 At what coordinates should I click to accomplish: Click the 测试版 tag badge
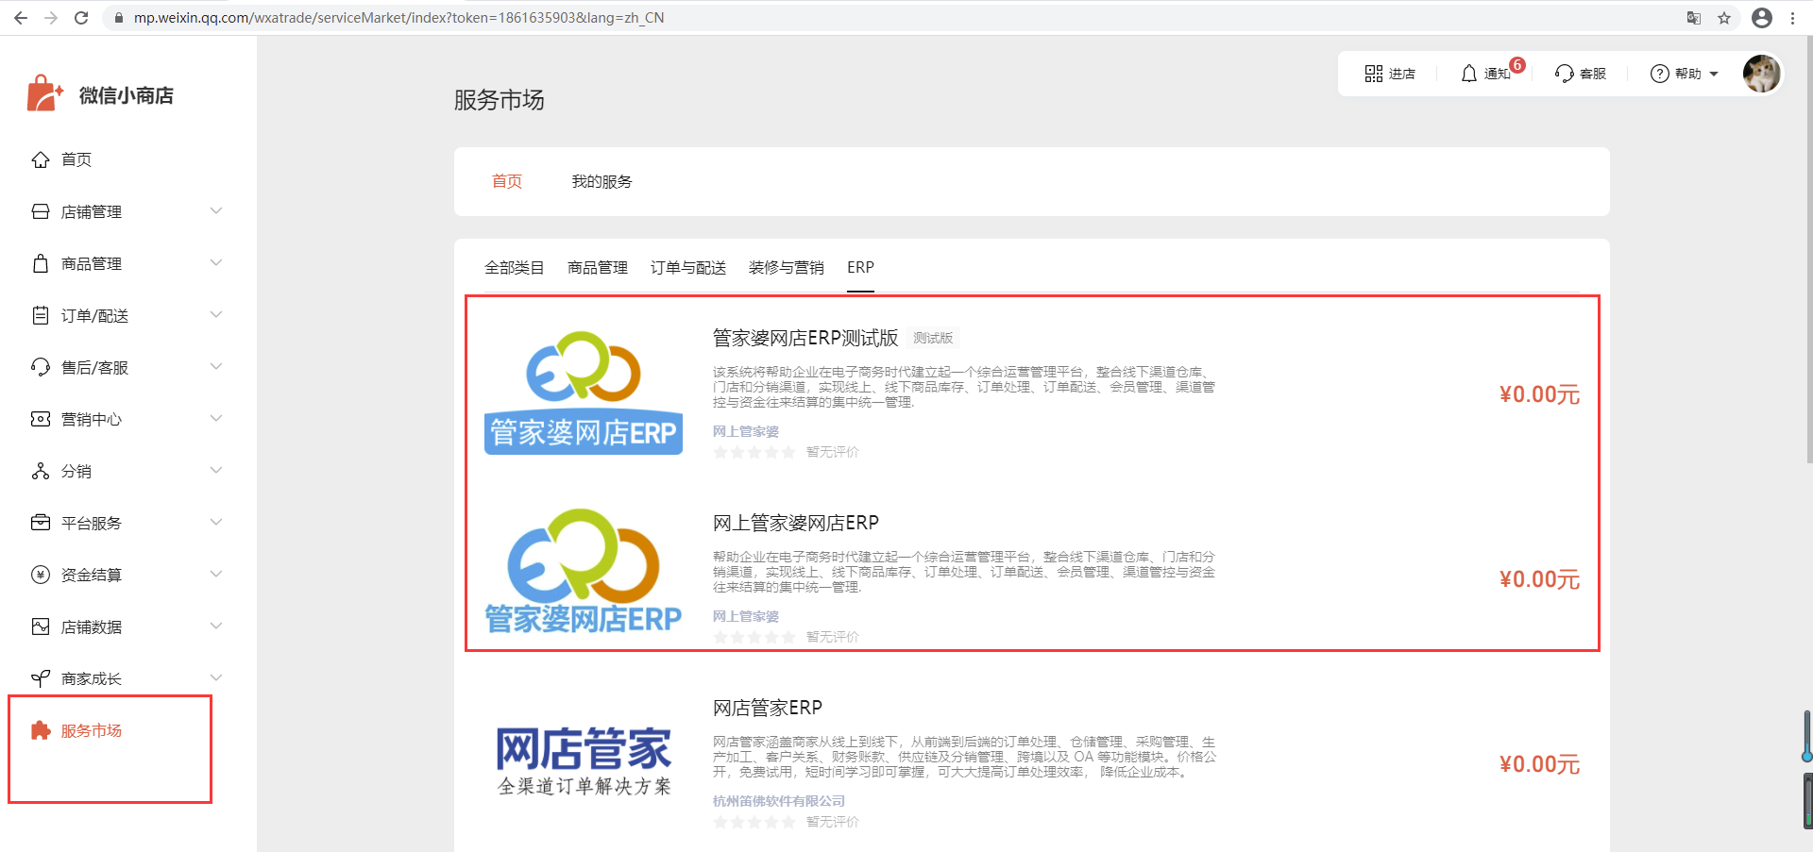point(933,338)
